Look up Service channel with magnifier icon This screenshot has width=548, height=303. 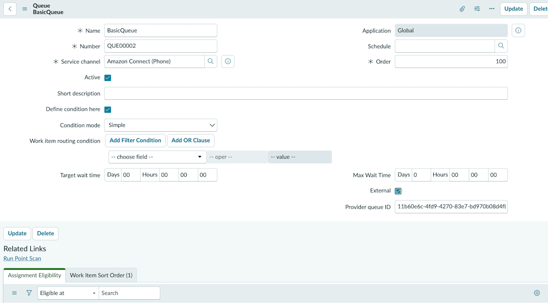click(211, 62)
